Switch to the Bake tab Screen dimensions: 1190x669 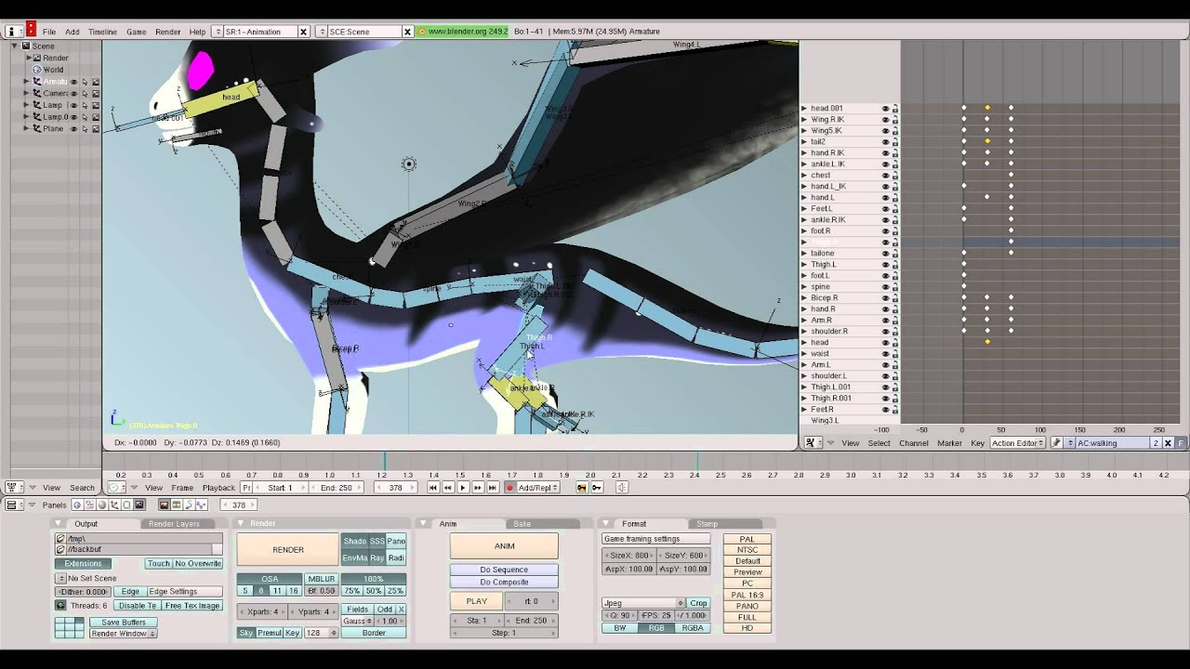522,524
